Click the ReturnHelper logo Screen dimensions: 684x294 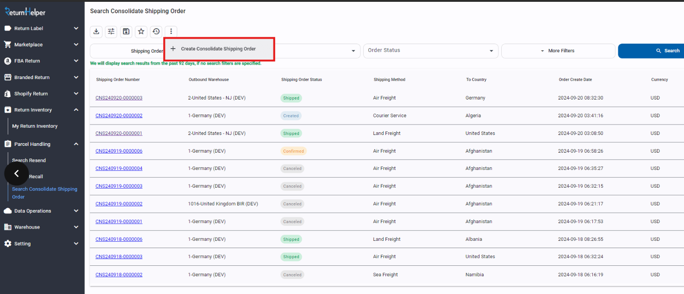pos(25,12)
